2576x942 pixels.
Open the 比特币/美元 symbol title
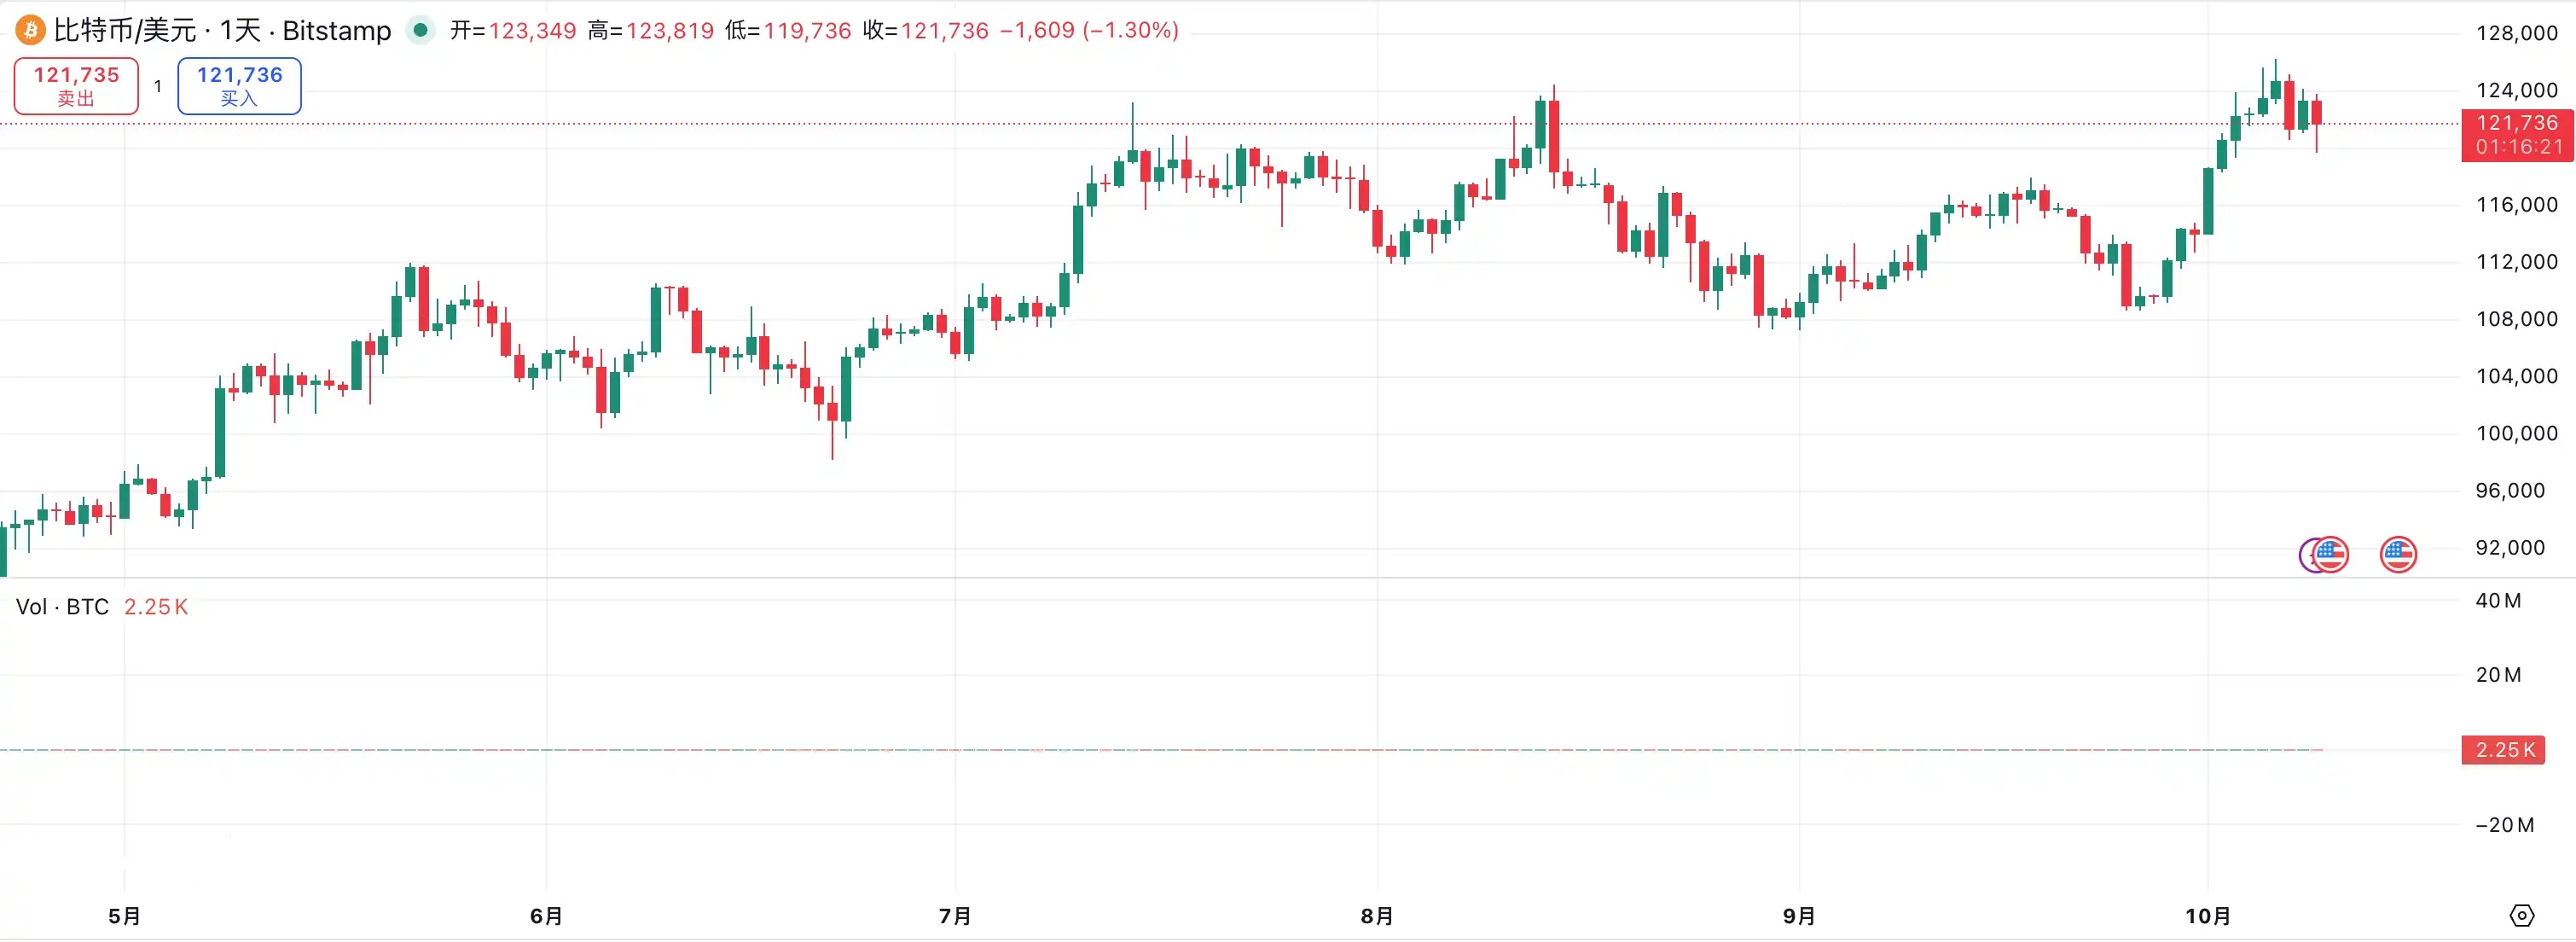point(124,30)
